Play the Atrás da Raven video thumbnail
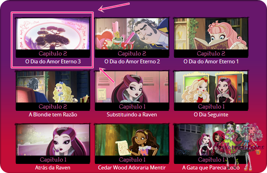This screenshot has width=267, height=173. [53, 140]
